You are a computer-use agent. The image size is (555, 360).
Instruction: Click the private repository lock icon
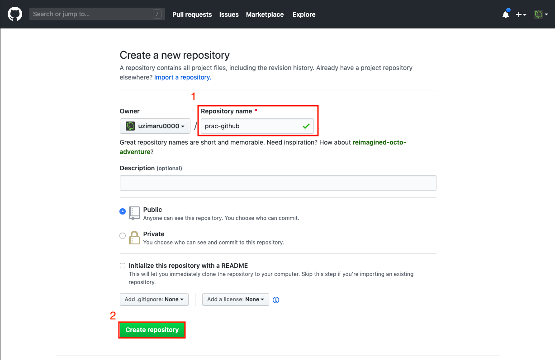click(x=134, y=238)
